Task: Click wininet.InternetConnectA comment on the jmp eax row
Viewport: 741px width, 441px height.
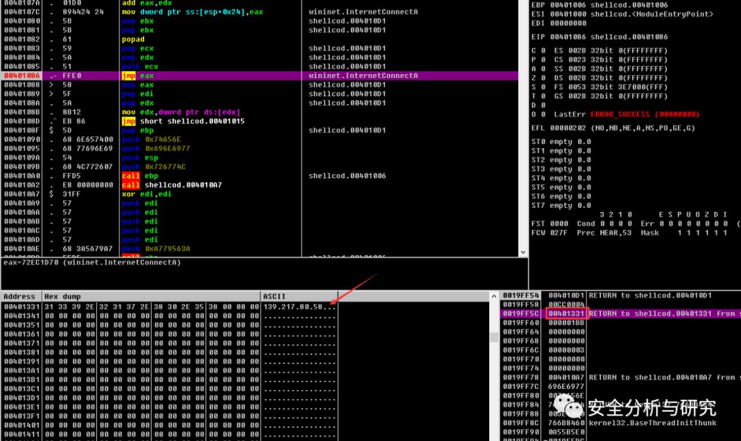Action: (363, 75)
